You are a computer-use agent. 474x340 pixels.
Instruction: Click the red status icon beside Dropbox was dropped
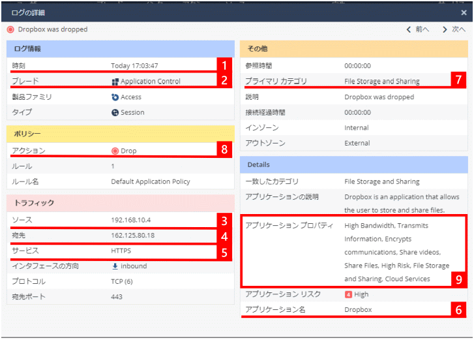point(10,29)
